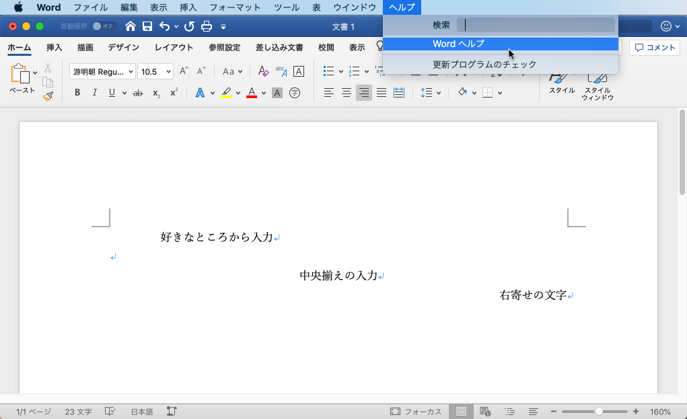Switch to the デザイン ribbon tab
Viewport: 687px width, 419px height.
click(x=124, y=47)
